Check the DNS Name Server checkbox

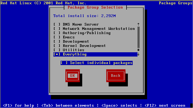coord(57,25)
